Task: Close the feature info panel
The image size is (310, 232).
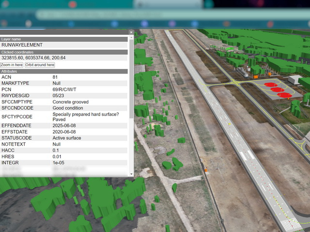Action: tap(131, 32)
